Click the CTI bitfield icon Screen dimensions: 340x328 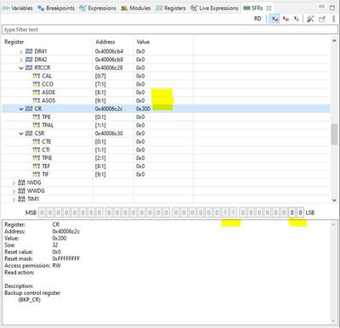36,150
